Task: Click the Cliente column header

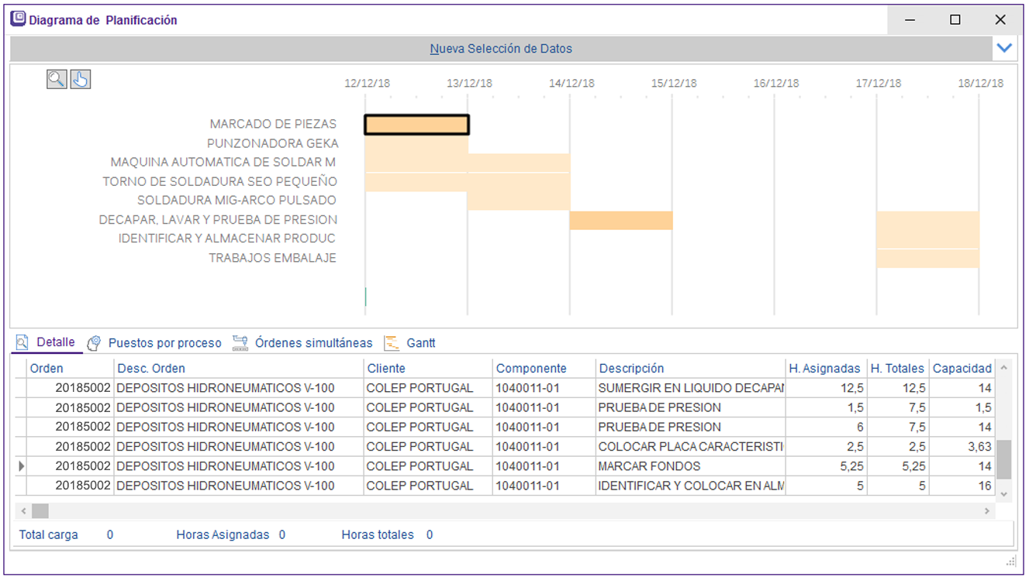Action: [386, 369]
